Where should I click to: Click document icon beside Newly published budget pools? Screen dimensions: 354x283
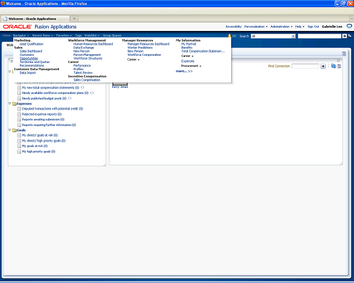click(19, 98)
